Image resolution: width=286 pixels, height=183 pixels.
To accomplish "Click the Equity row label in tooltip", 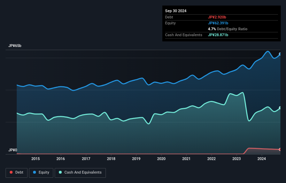I will (x=170, y=23).
